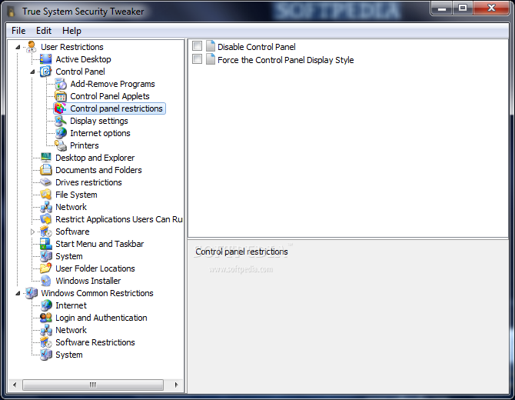Click the Disable Control Panel label text

[257, 47]
